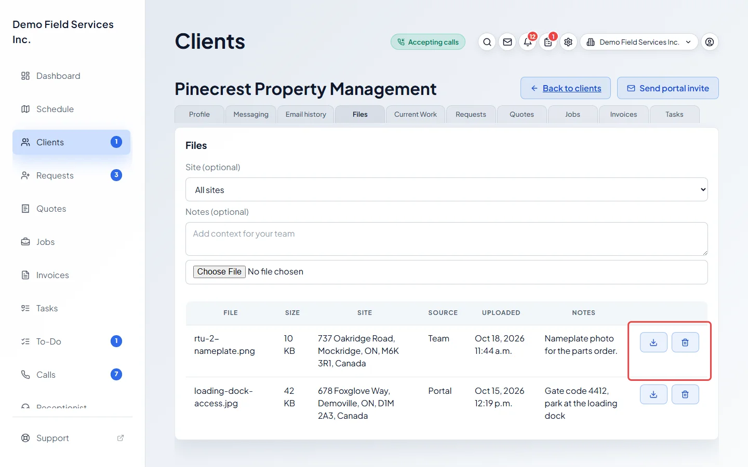This screenshot has width=748, height=467.
Task: Switch to the Profile tab
Action: coord(199,114)
